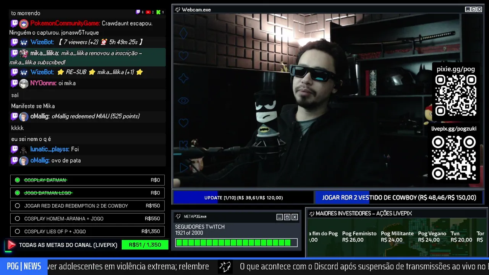Click the 'Tvn' investor entry

[461, 236]
